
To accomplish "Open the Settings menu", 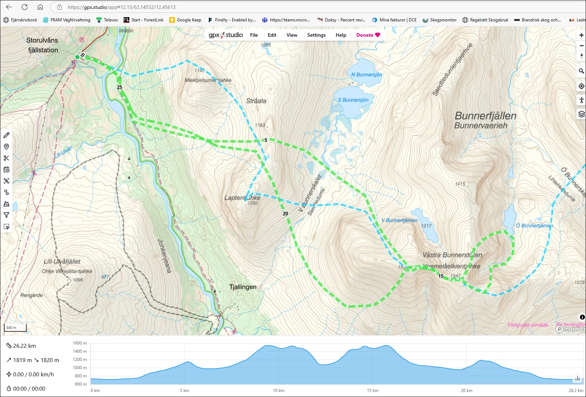I will click(x=316, y=35).
